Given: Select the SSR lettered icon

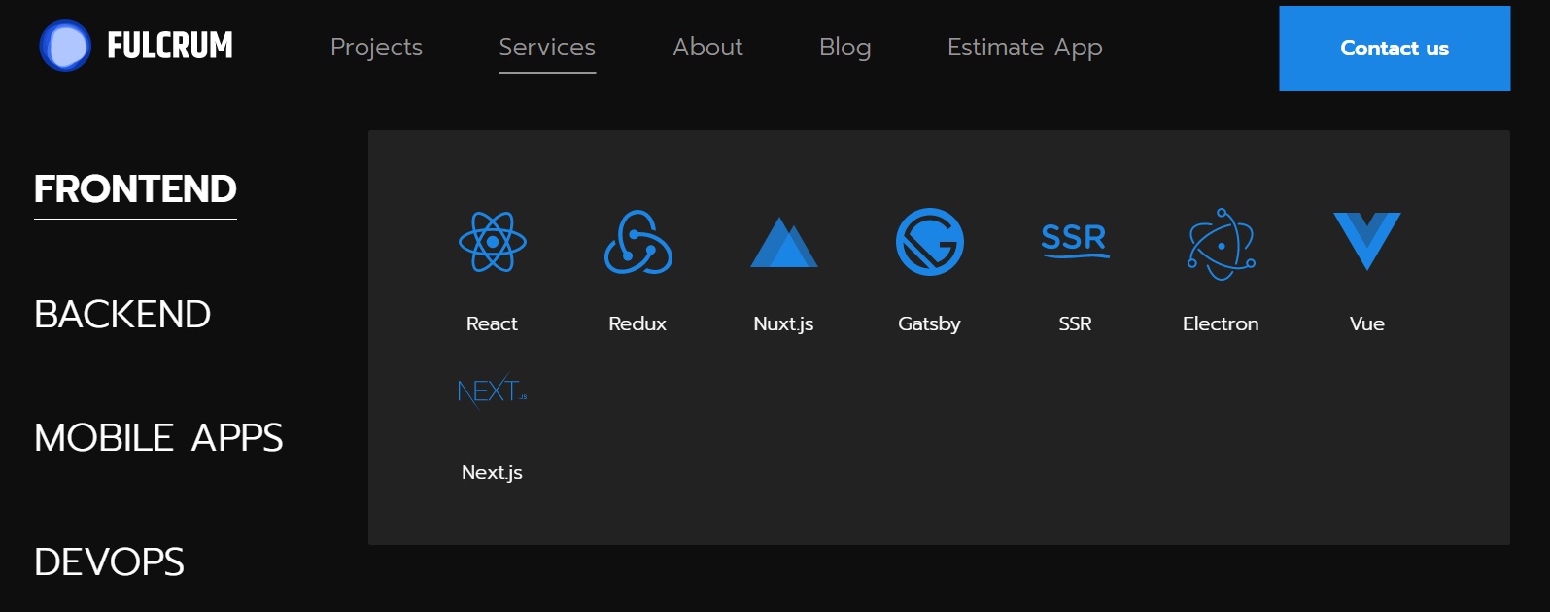Looking at the screenshot, I should [1075, 241].
